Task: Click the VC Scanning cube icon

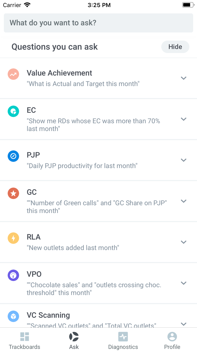Action: coord(13,316)
